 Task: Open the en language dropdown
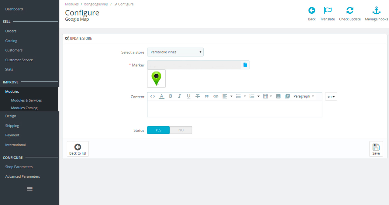coord(331,97)
